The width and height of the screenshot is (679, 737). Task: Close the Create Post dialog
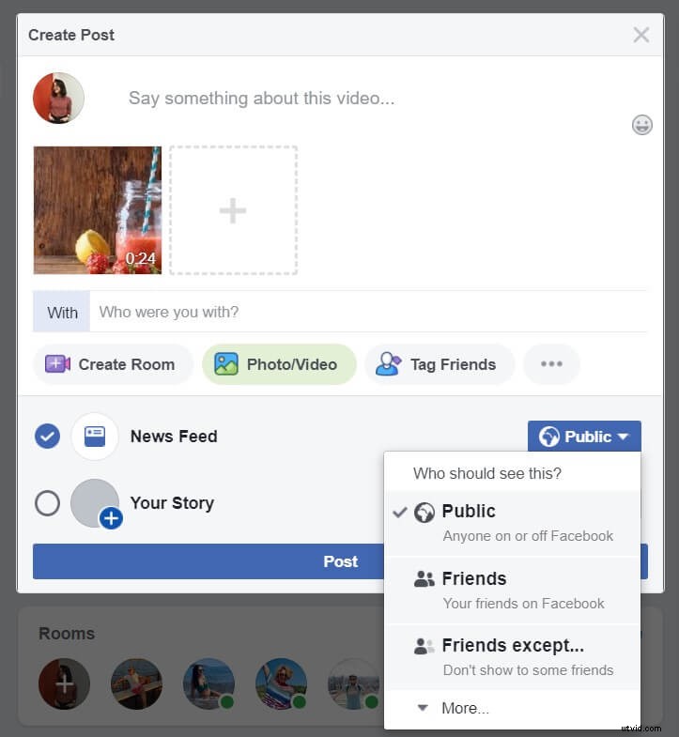640,35
